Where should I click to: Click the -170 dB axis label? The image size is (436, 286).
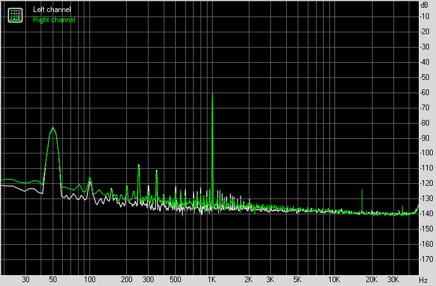coord(426,259)
